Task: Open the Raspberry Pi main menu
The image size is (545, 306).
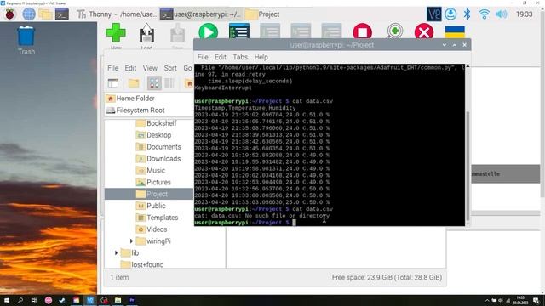Action: (x=9, y=14)
